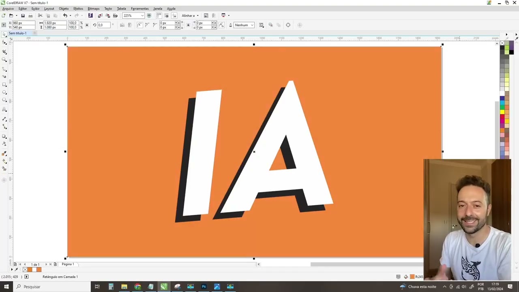Pick the Artistic Media tool

pos(4,76)
